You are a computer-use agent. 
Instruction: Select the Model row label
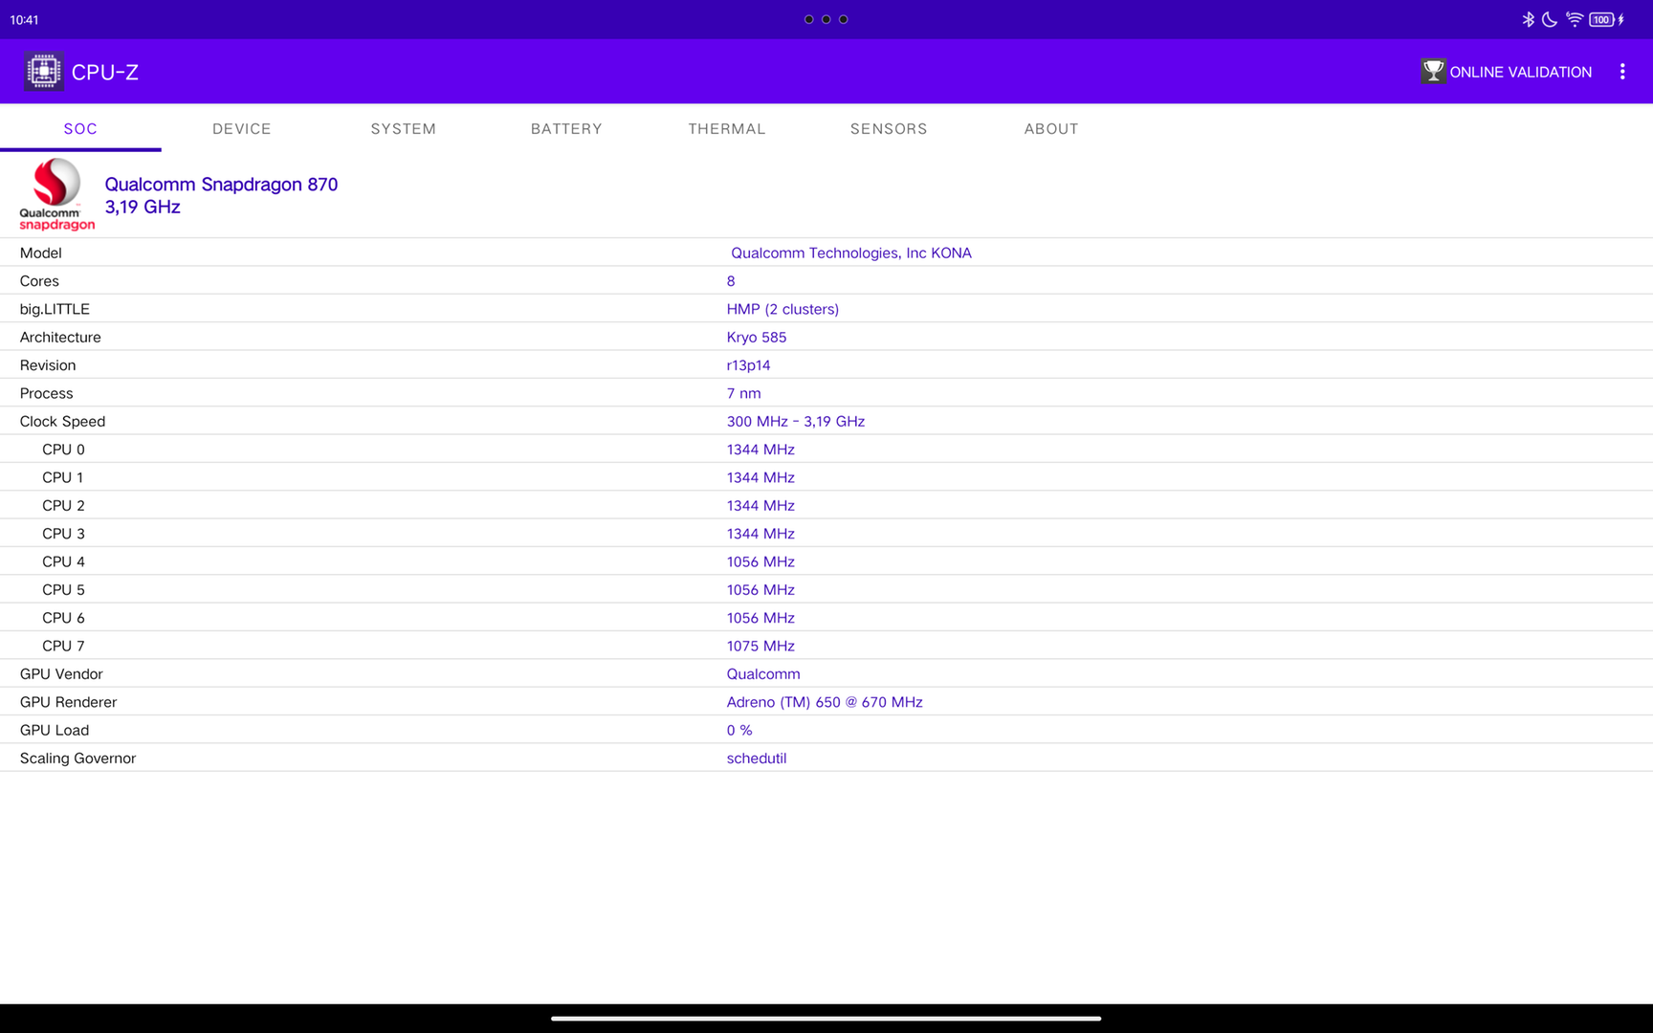point(41,253)
